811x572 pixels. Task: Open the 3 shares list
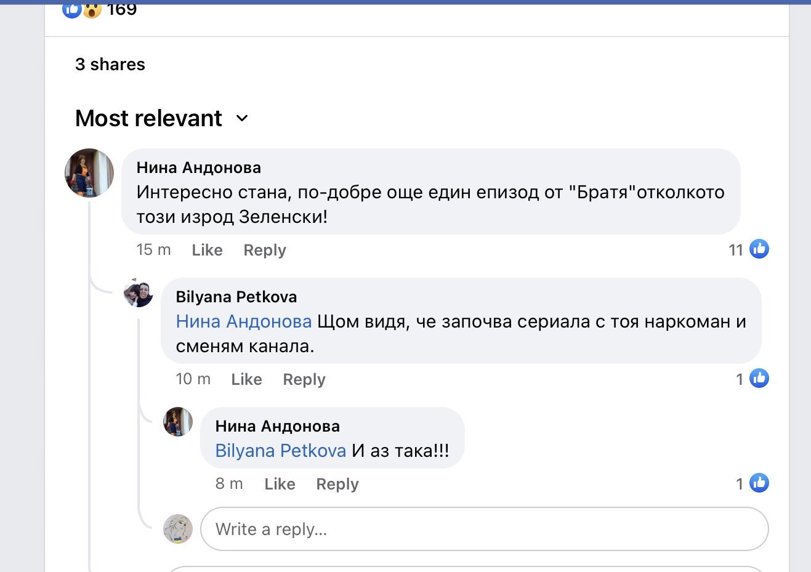click(110, 64)
